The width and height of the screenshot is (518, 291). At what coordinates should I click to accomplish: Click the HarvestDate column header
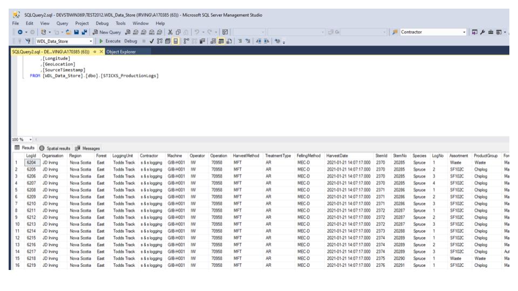[337, 156]
